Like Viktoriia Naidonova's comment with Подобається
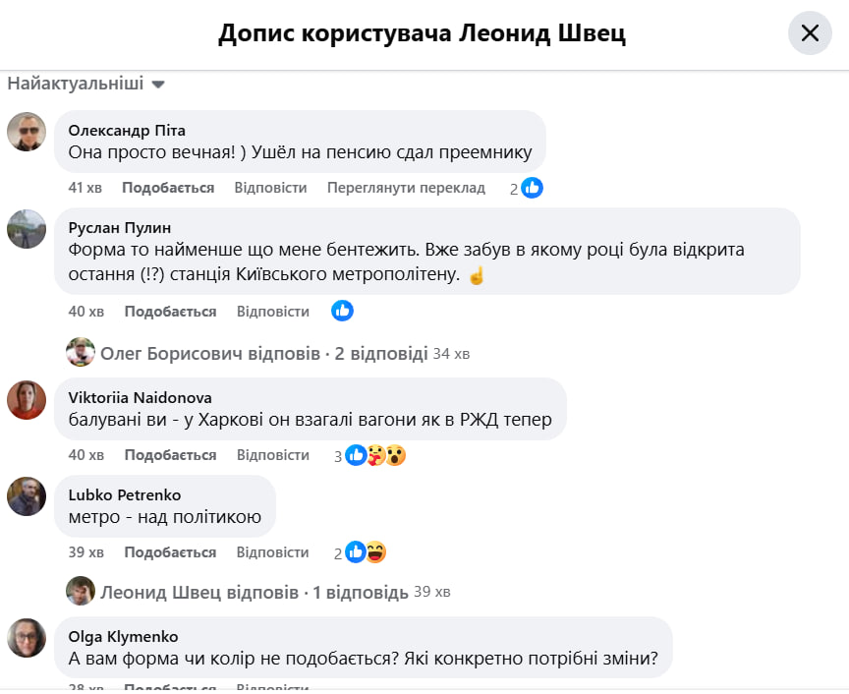The width and height of the screenshot is (849, 694). [x=170, y=455]
